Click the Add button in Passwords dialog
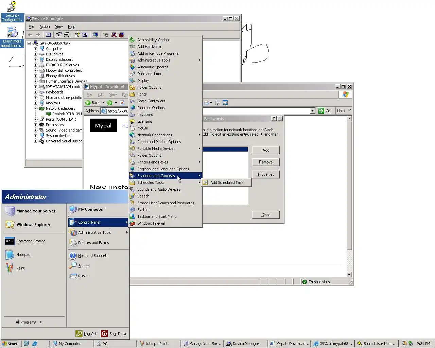Screen dimensions: 435x348 click(x=266, y=150)
